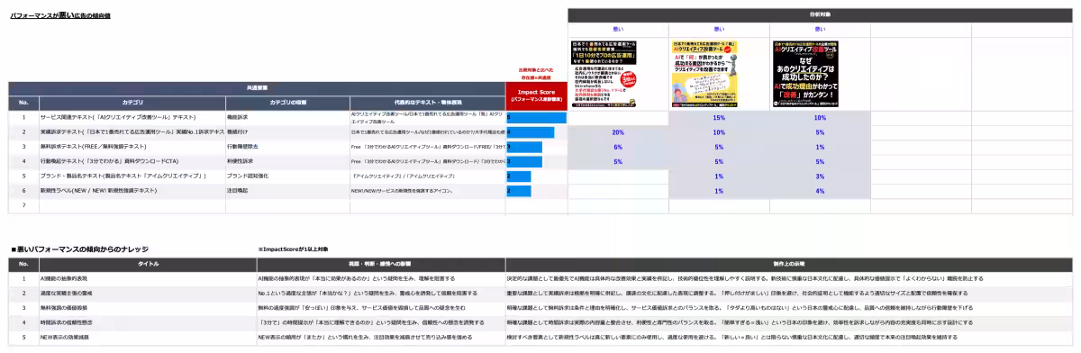
Task: Click the 悪い label above the black ad
Action: [x=820, y=30]
